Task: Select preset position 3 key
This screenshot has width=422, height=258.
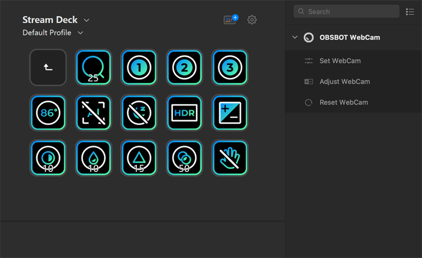Action: pyautogui.click(x=229, y=67)
